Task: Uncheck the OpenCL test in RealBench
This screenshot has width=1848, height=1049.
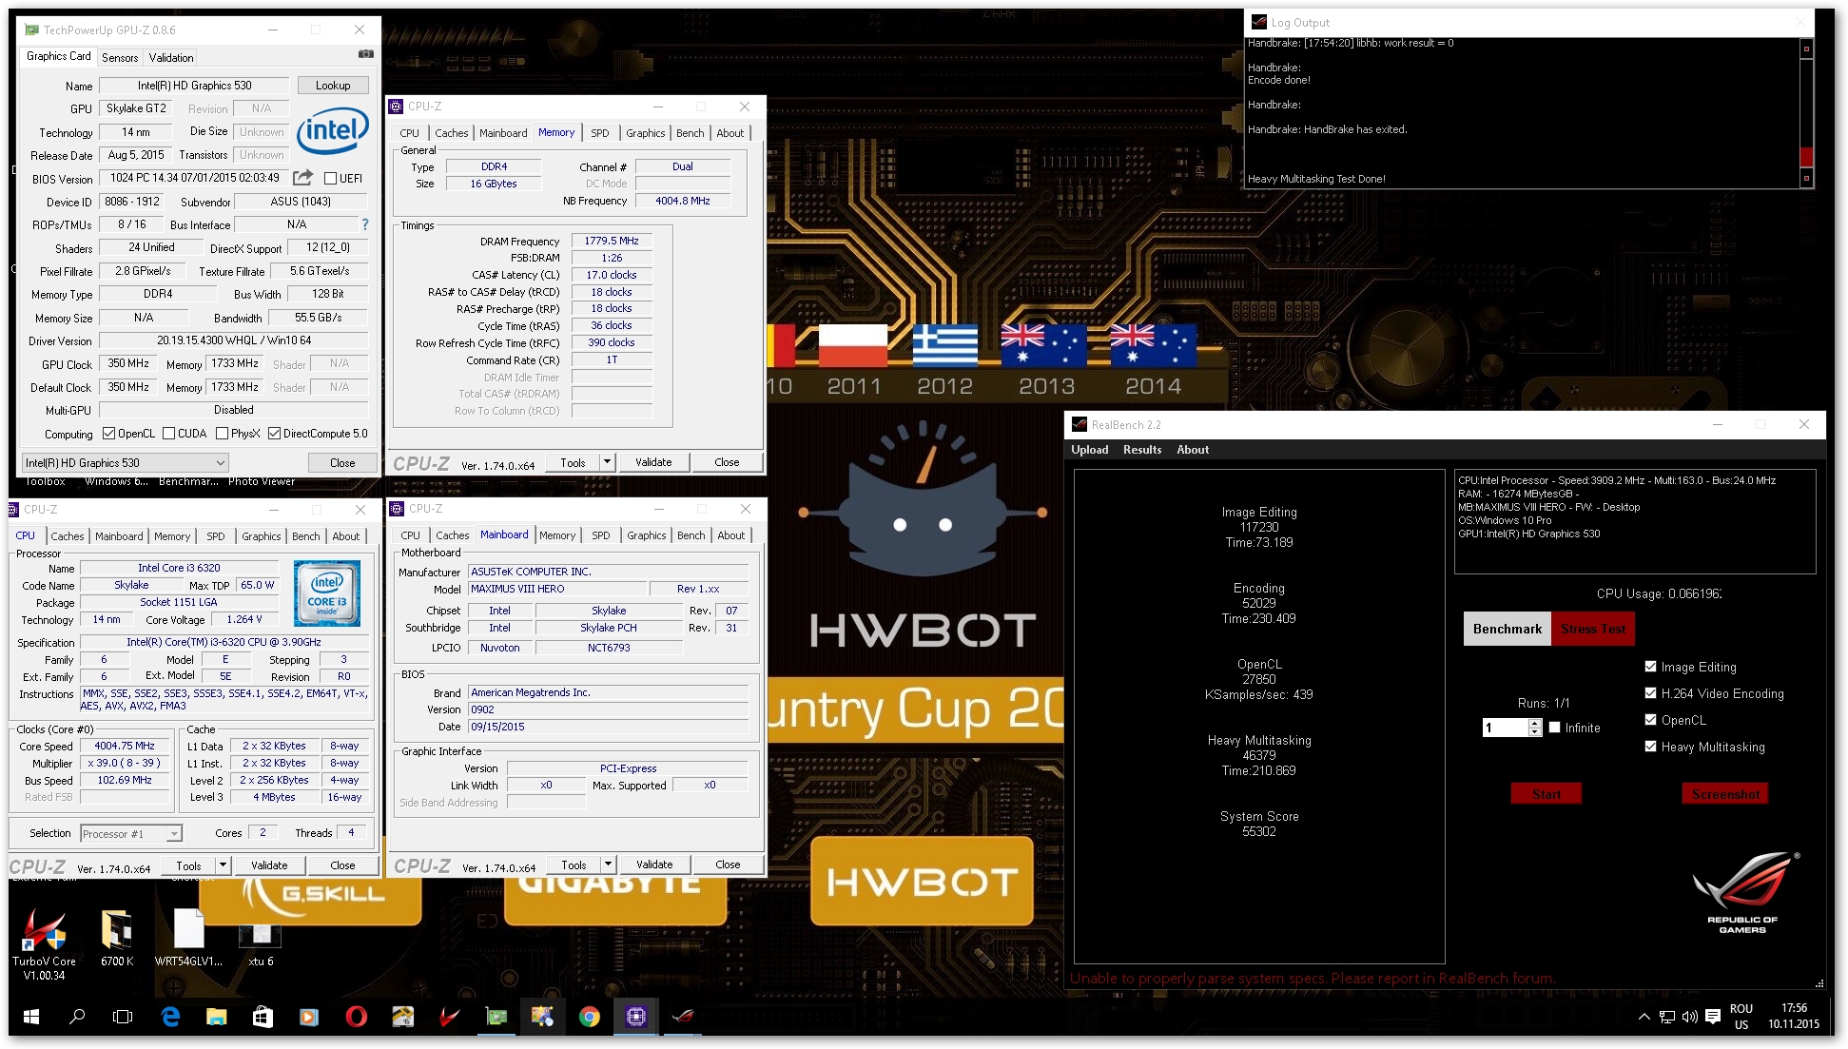Action: 1651,720
